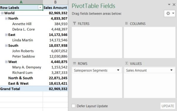Click inside the COLUMNS area box
Image resolution: width=177 pixels, height=111 pixels.
pos(150,42)
